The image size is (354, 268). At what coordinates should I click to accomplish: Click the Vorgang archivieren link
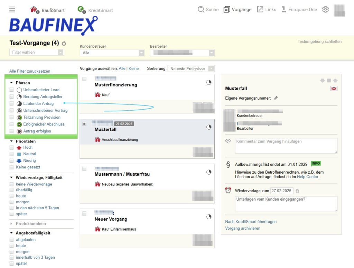(x=242, y=228)
